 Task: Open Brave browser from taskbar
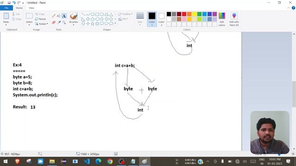coord(18,161)
